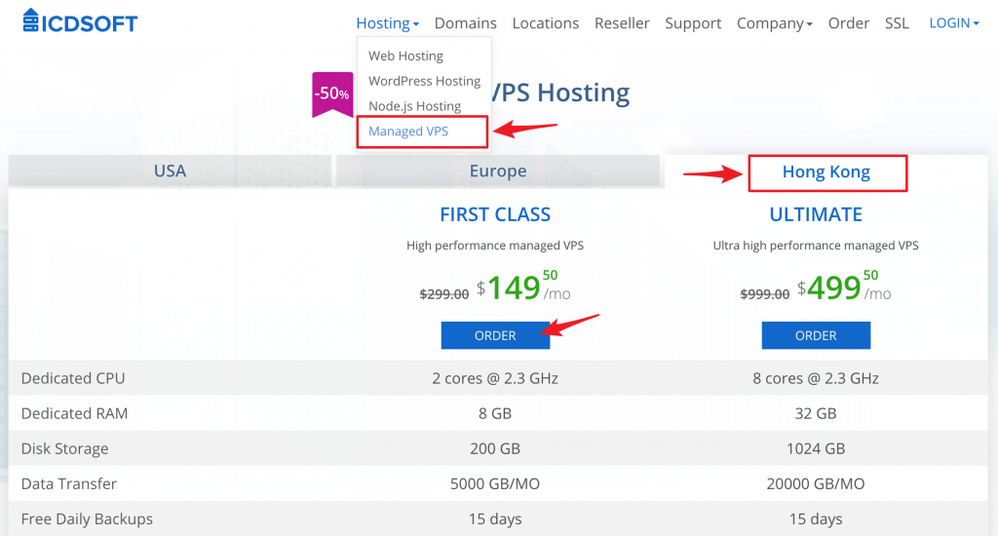998x536 pixels.
Task: Click the FIRST CLASS plan heading
Action: point(495,214)
